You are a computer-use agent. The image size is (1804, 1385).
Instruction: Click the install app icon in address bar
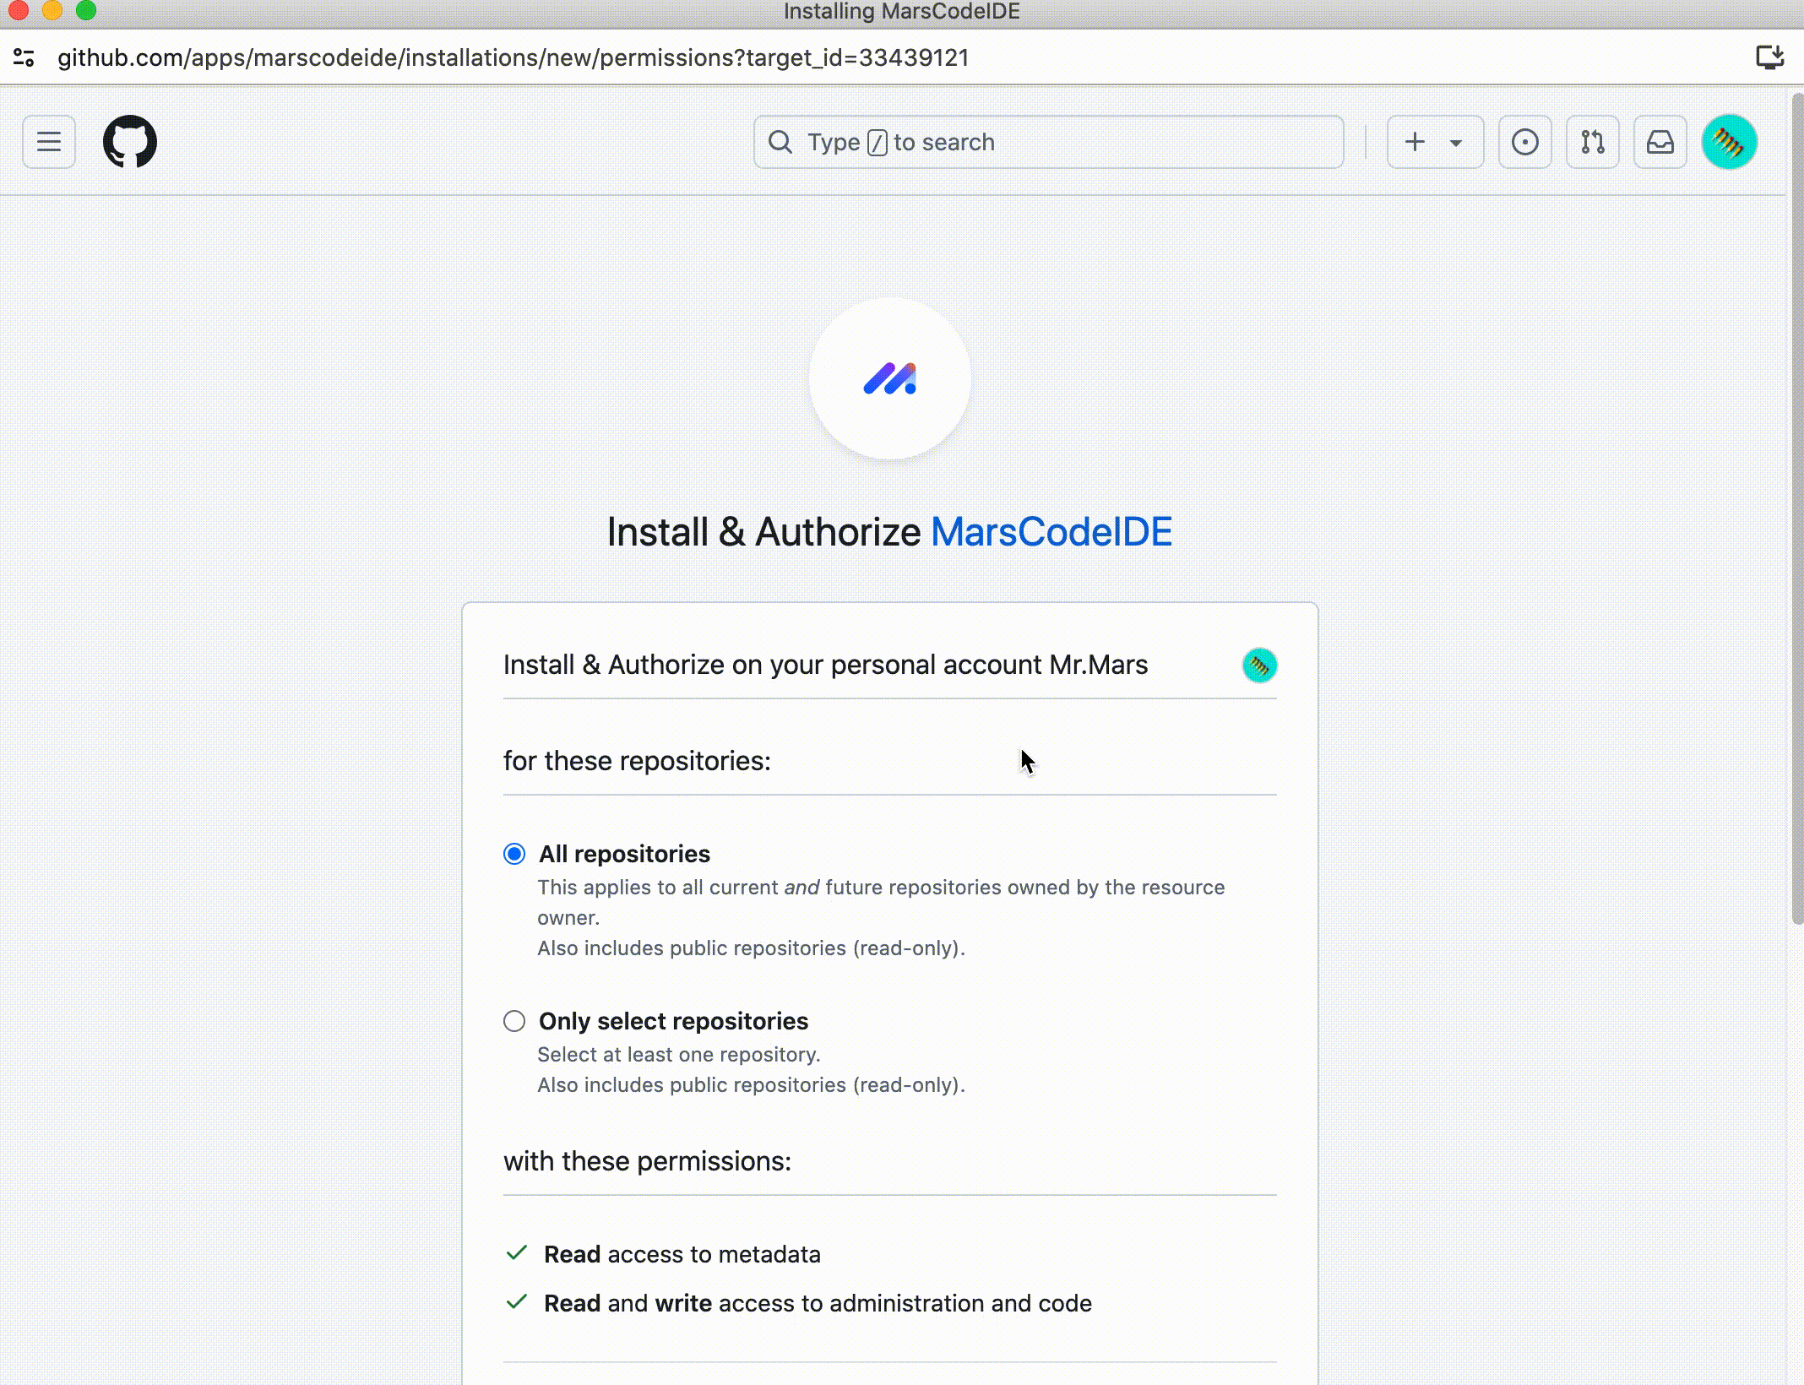click(1769, 57)
